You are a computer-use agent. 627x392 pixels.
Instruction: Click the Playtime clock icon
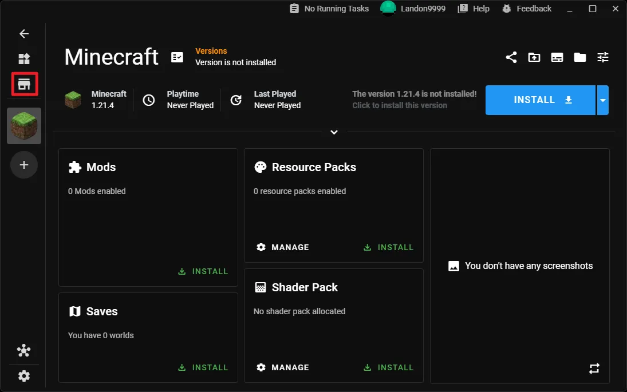pyautogui.click(x=149, y=100)
